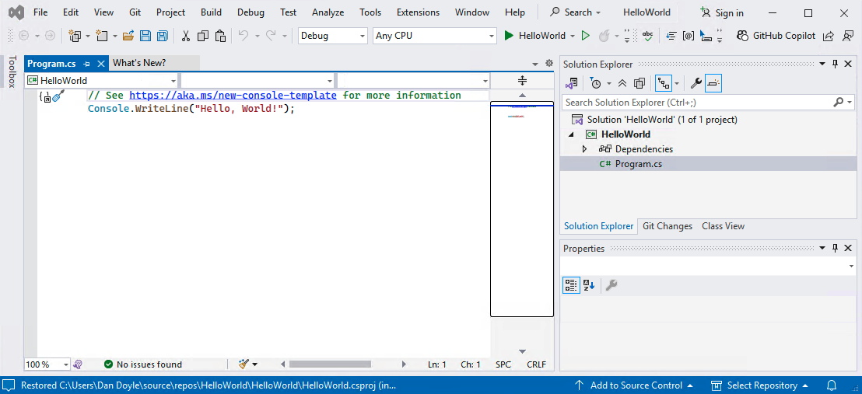
Task: Toggle Preview Selected Items in Solution Explorer
Action: coord(713,83)
